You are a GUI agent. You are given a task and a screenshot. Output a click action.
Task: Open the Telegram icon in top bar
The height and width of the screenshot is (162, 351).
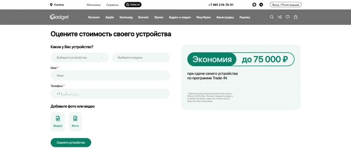261,4
